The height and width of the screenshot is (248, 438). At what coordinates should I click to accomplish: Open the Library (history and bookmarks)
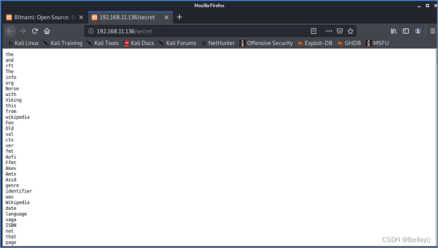[x=394, y=31]
